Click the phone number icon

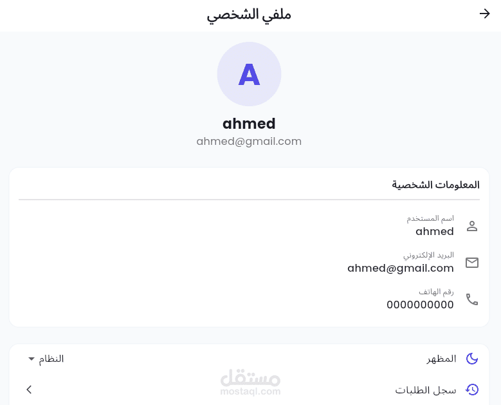tap(472, 299)
